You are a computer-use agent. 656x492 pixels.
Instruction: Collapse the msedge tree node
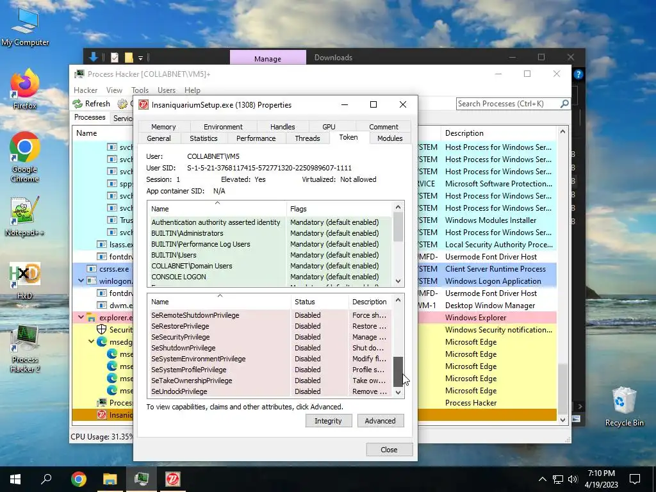[x=91, y=342]
